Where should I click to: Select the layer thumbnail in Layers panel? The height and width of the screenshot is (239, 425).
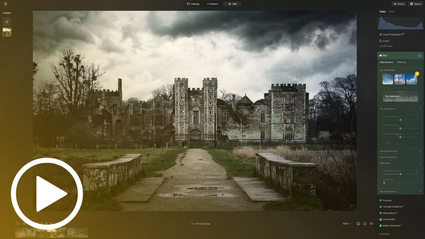tap(7, 32)
